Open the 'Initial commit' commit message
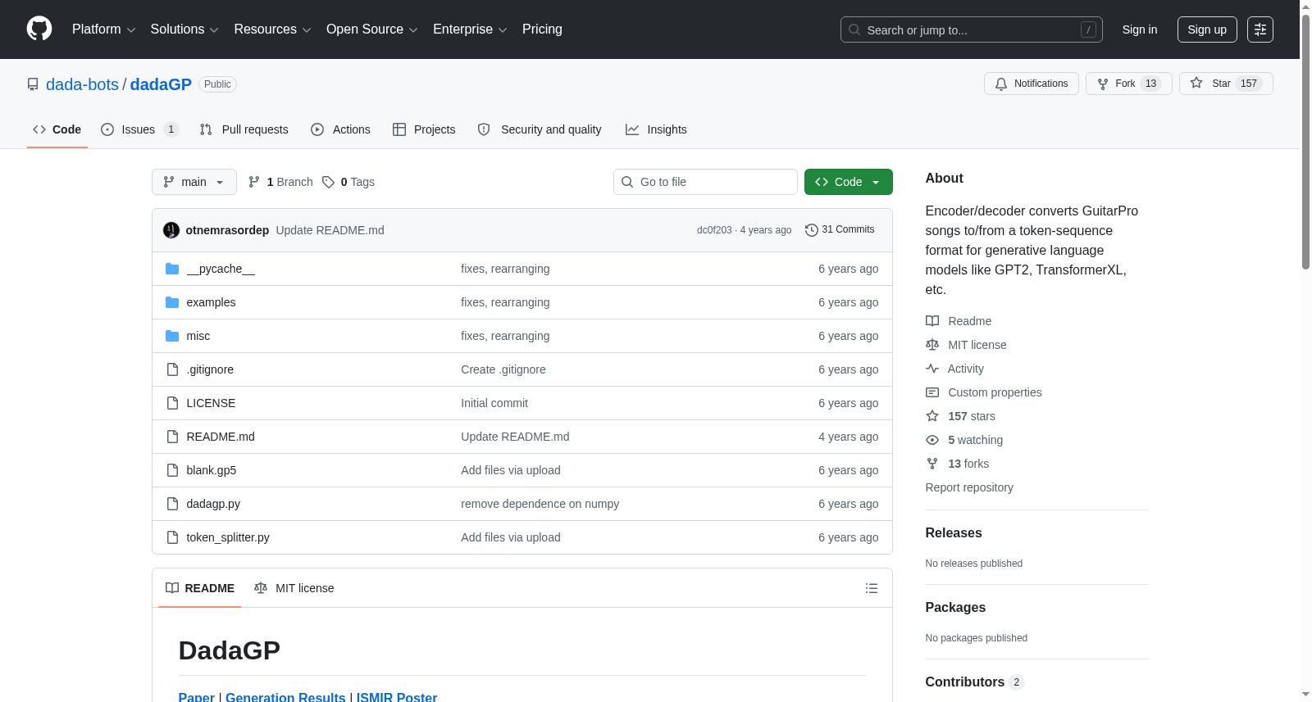 click(x=494, y=403)
